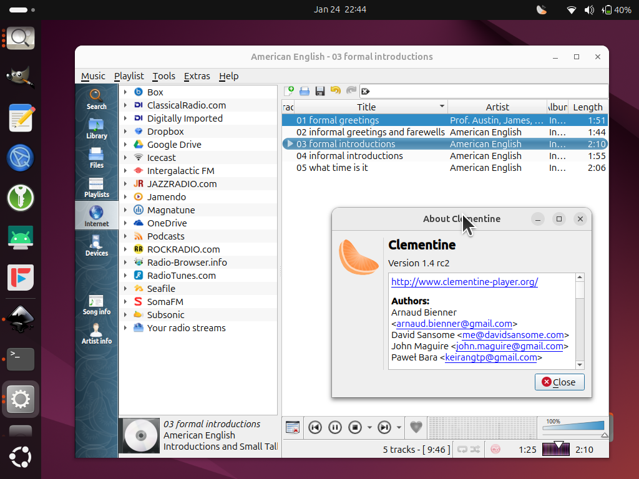Open the Music menu
Screen dimensions: 639x479
[93, 76]
